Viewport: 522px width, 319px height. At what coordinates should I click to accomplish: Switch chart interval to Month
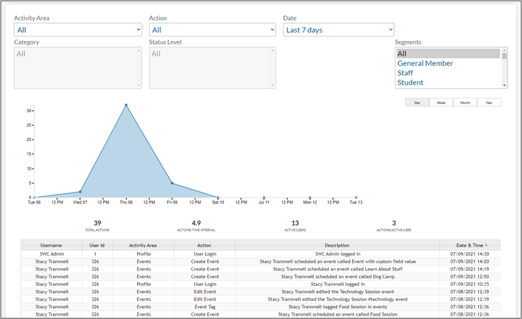tap(465, 103)
